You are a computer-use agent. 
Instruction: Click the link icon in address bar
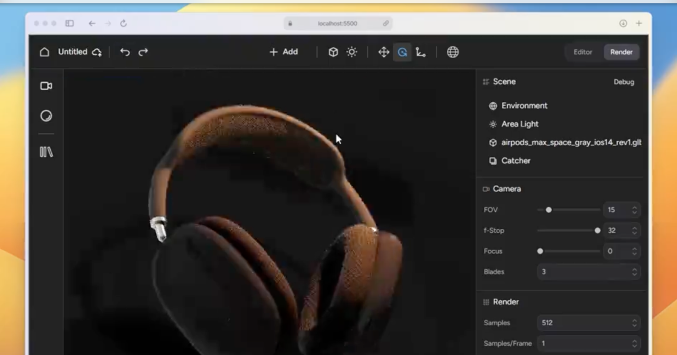coord(386,23)
